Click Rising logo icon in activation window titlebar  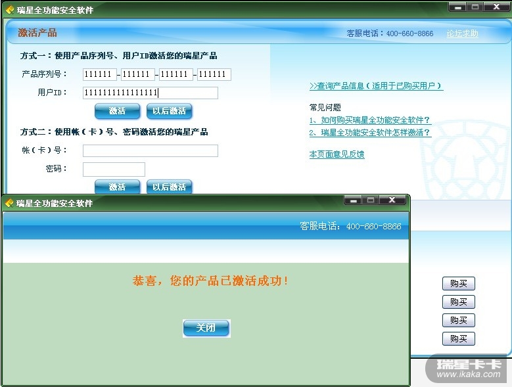pyautogui.click(x=10, y=10)
